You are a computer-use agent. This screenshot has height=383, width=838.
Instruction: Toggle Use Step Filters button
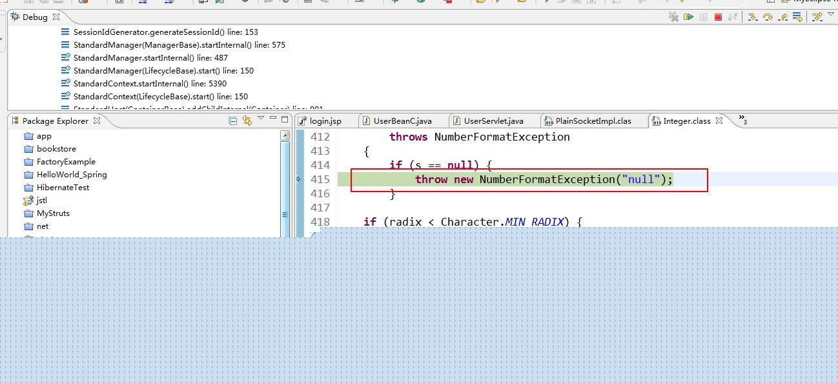pyautogui.click(x=817, y=17)
